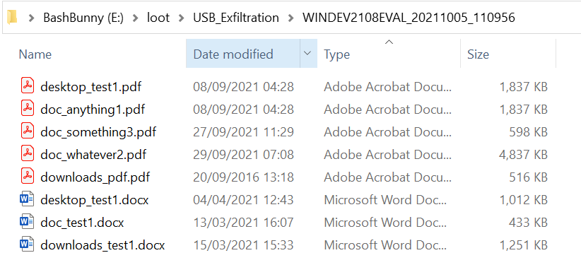Click the doc_whatever2.pdf Acrobat icon
Viewport: 581px width, 265px height.
click(28, 154)
